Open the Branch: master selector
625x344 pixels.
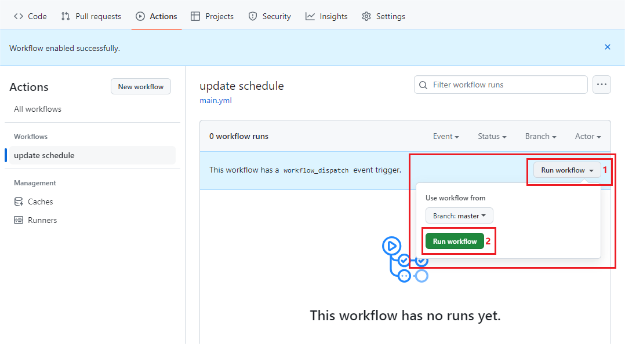tap(459, 215)
